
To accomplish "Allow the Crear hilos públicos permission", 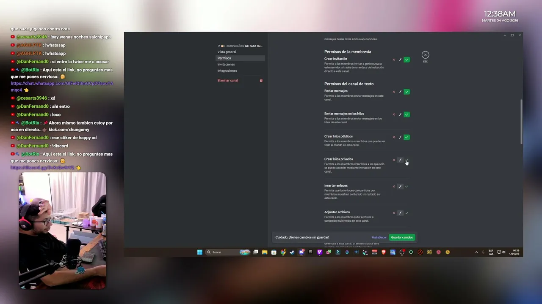I will point(406,137).
